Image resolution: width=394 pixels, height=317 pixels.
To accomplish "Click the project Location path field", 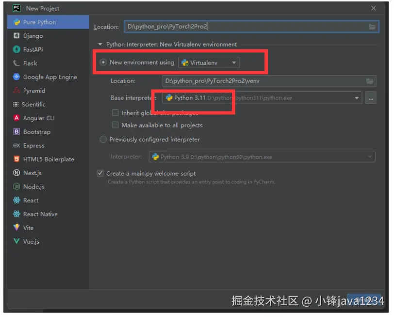I will click(251, 27).
